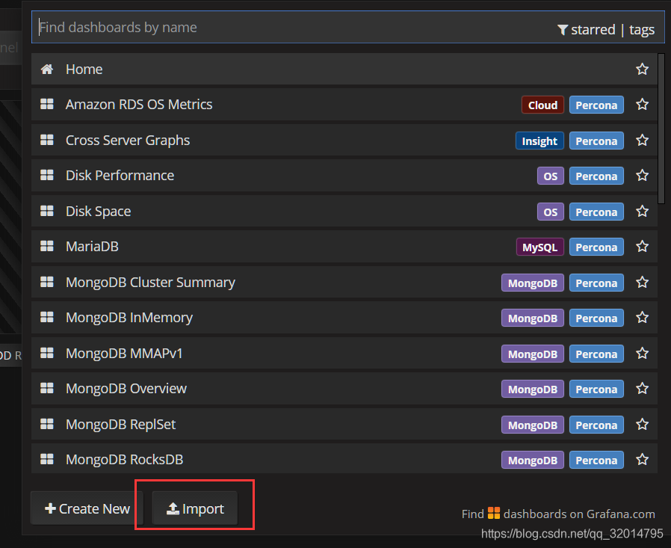Click the grid icon beside MongoDB RocksDB
The image size is (671, 548).
point(46,459)
